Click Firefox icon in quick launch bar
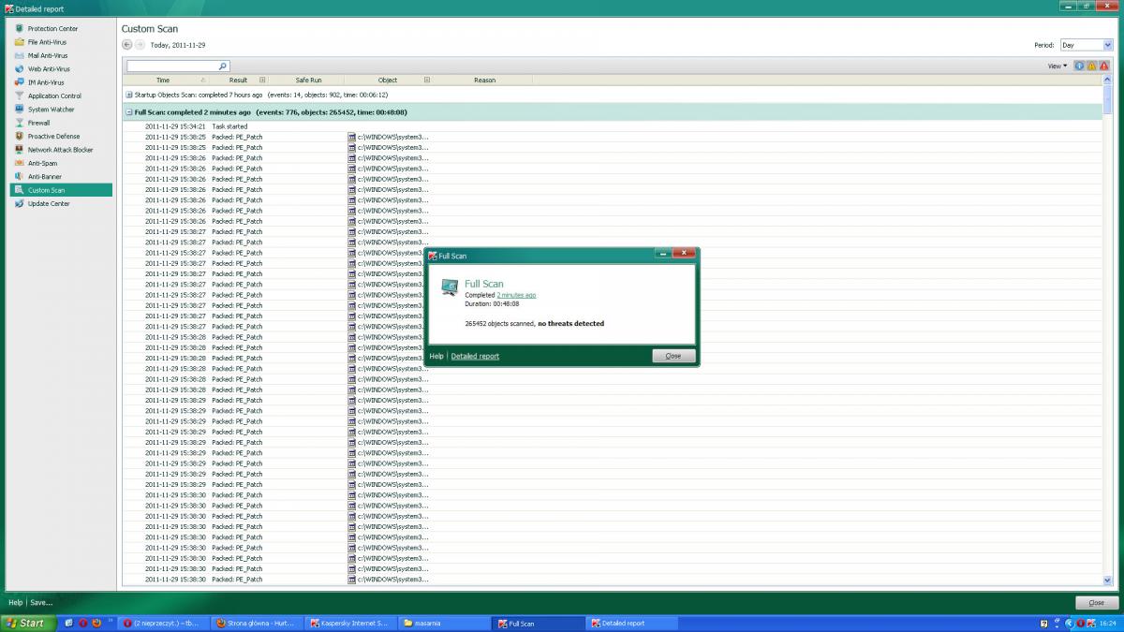This screenshot has height=632, width=1124. [96, 623]
